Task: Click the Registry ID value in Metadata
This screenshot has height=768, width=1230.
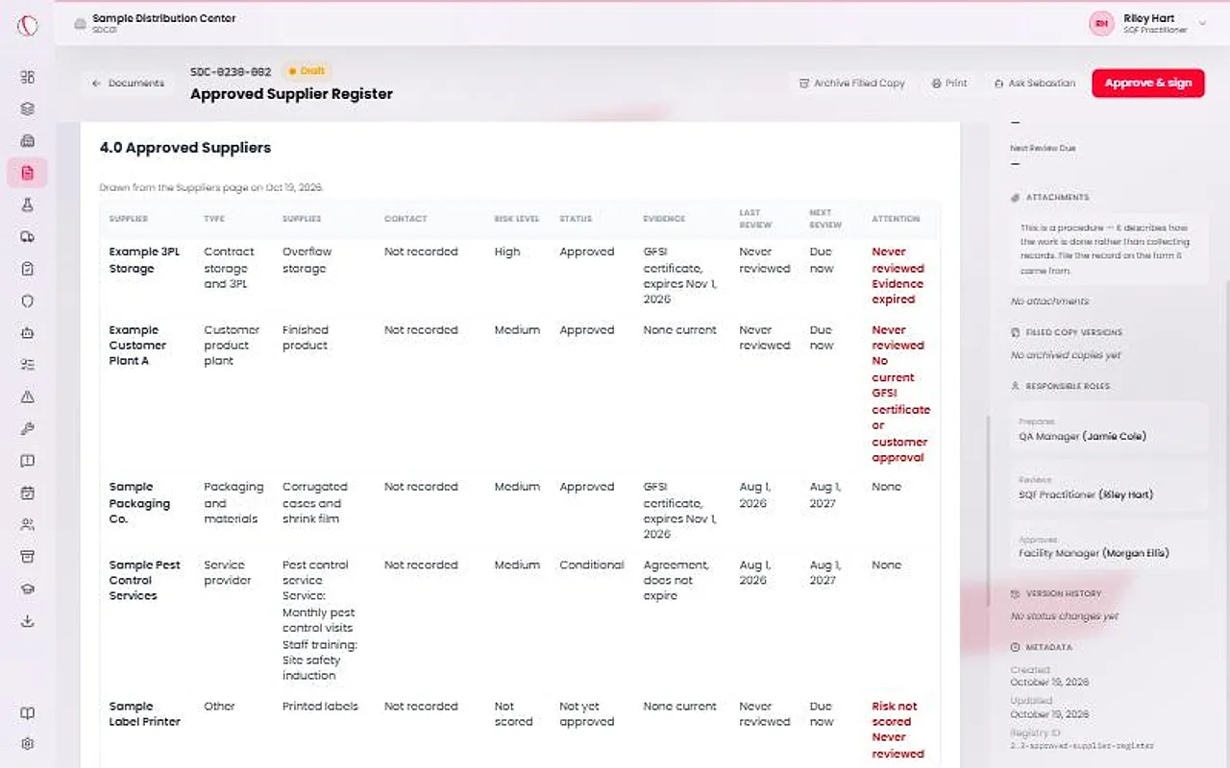Action: [x=1082, y=746]
